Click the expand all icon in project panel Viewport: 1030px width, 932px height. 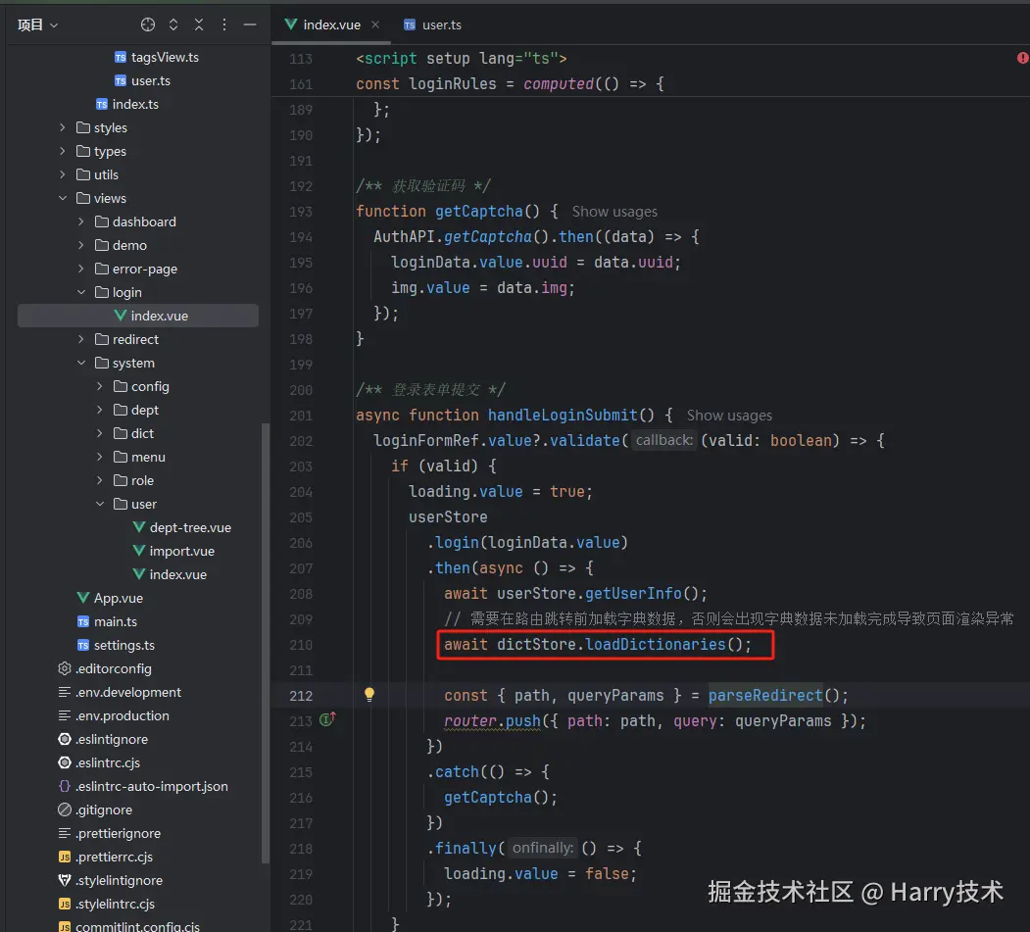(x=173, y=25)
